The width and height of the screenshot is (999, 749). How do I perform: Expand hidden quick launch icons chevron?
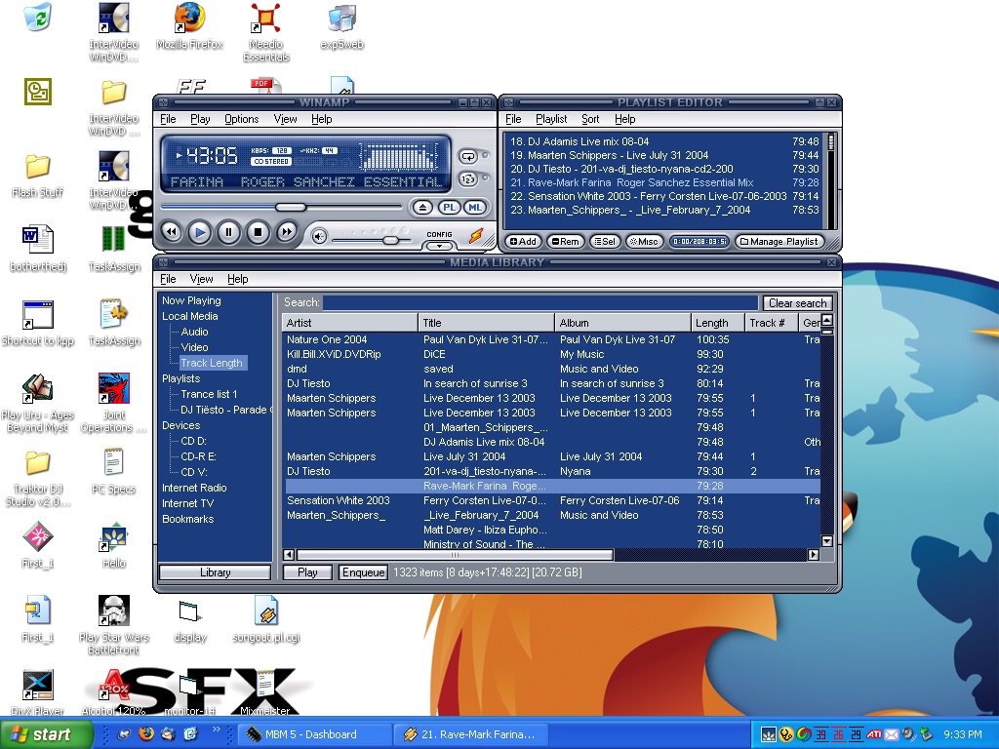(216, 729)
